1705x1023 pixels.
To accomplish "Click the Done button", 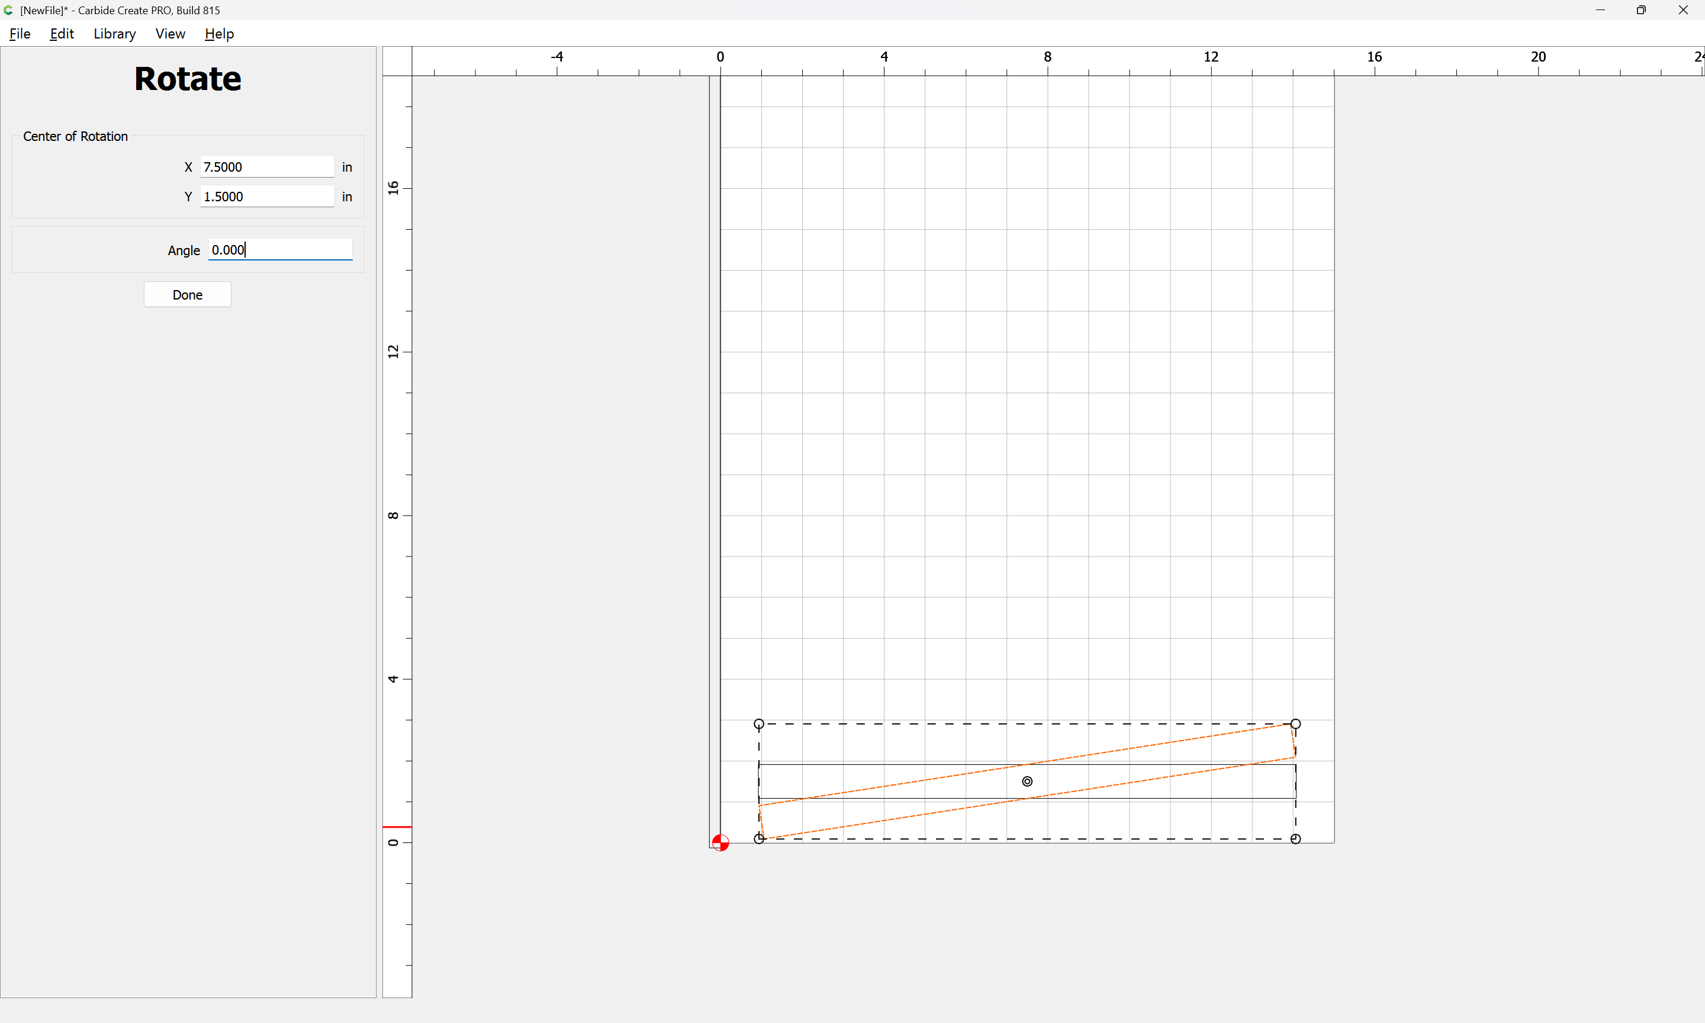I will [188, 294].
